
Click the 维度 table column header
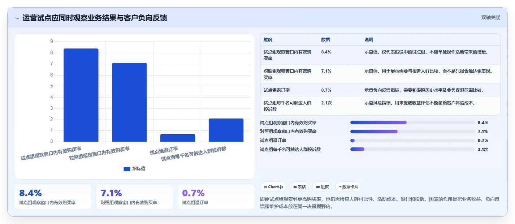click(x=268, y=40)
